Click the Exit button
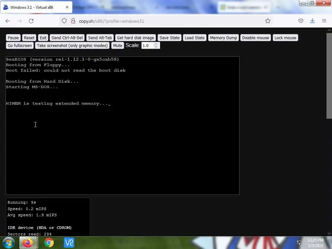This screenshot has height=249, width=332. point(43,38)
